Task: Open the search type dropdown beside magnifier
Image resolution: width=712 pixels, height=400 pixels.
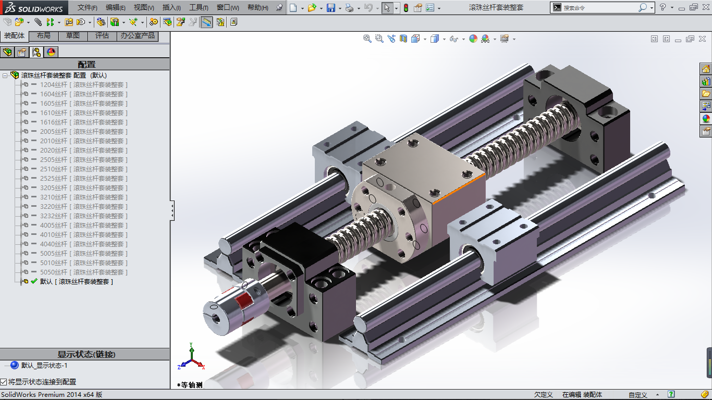Action: 652,8
